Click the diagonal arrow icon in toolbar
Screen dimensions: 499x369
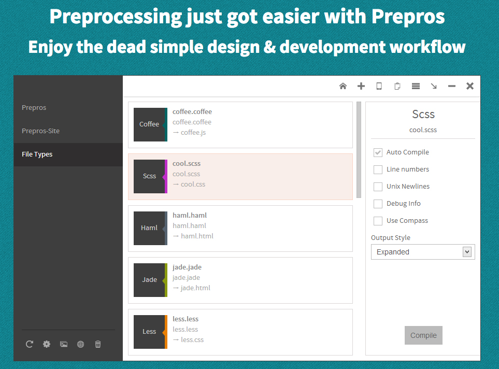pos(434,86)
